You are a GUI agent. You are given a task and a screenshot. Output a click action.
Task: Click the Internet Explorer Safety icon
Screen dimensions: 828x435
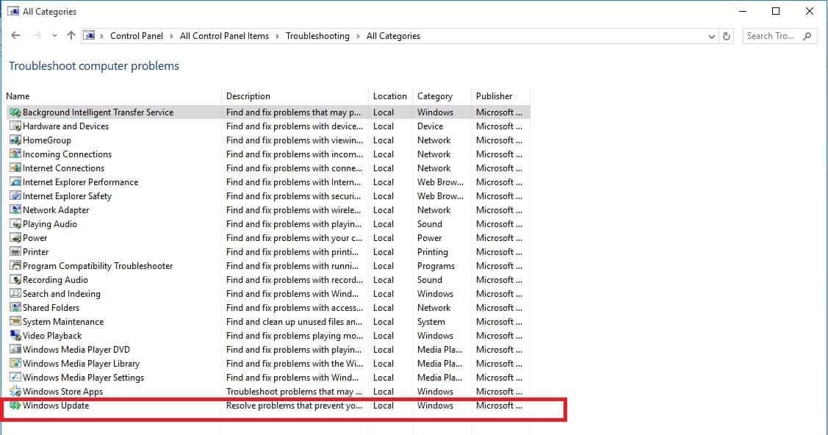tap(15, 196)
